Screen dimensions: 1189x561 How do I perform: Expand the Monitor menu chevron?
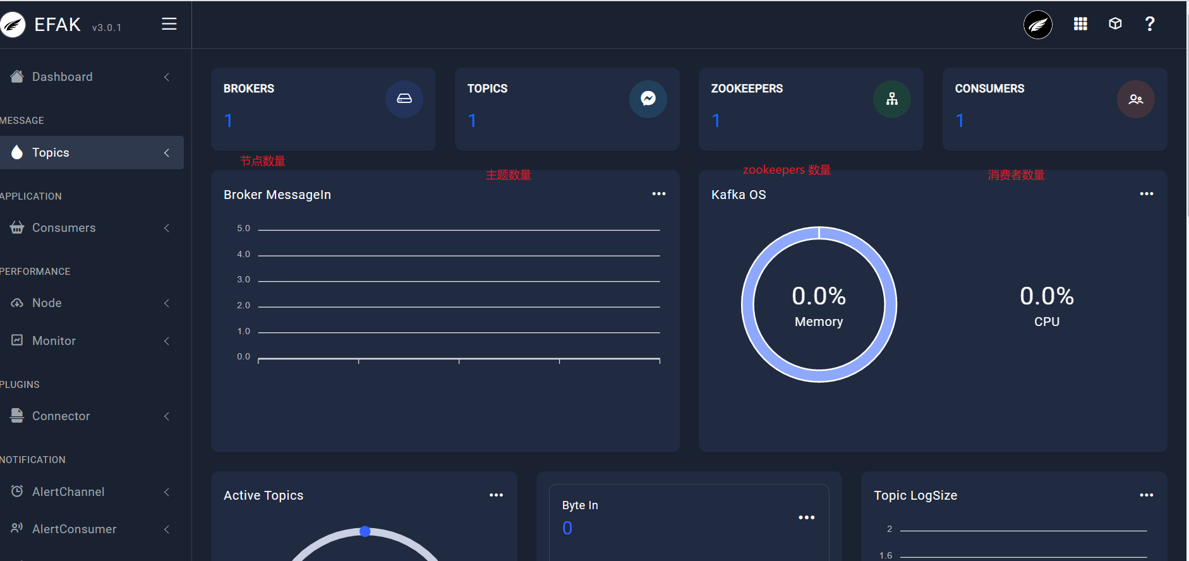click(x=167, y=341)
